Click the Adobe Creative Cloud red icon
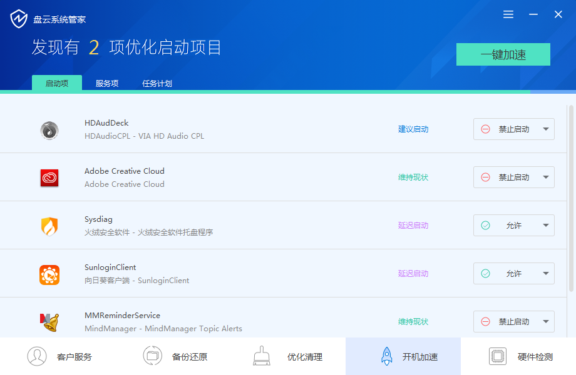Viewport: 576px width, 375px height. point(49,177)
